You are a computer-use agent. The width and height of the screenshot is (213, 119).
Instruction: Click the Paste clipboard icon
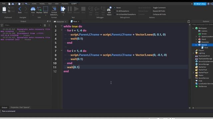[x=4, y=9]
